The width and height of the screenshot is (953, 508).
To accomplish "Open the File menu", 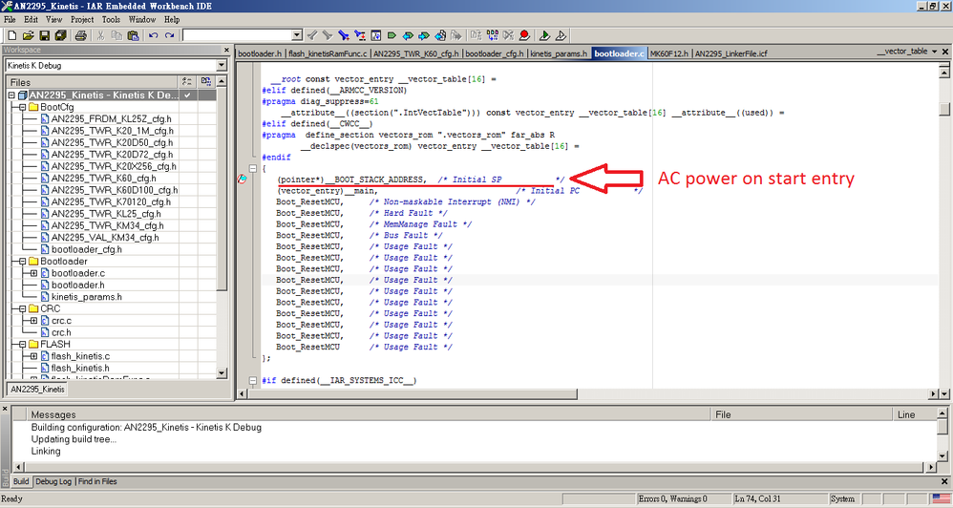I will pyautogui.click(x=10, y=19).
